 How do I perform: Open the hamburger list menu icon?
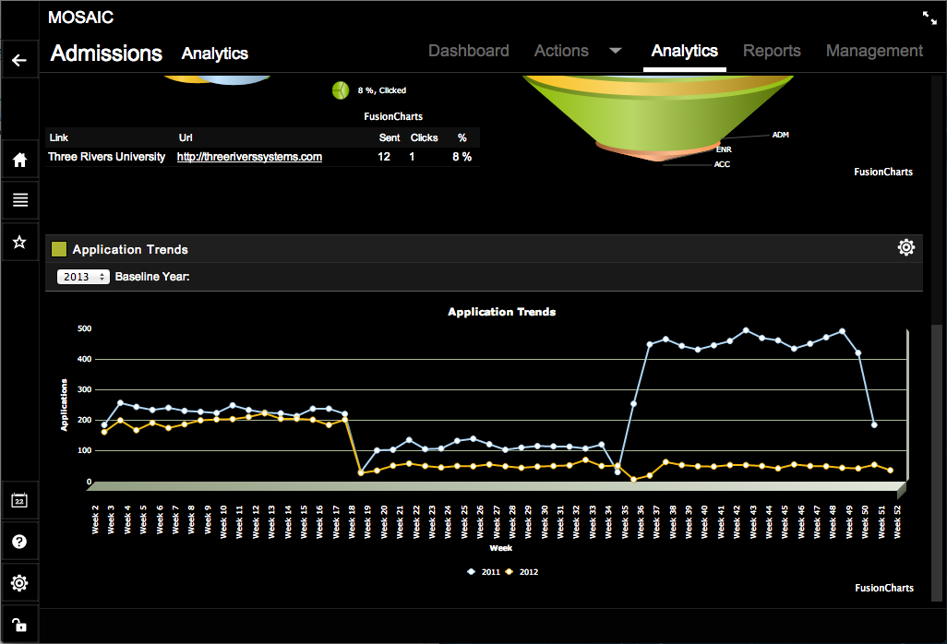pos(19,200)
